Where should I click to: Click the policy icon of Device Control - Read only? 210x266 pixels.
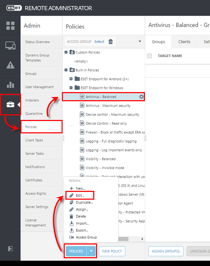click(x=82, y=123)
